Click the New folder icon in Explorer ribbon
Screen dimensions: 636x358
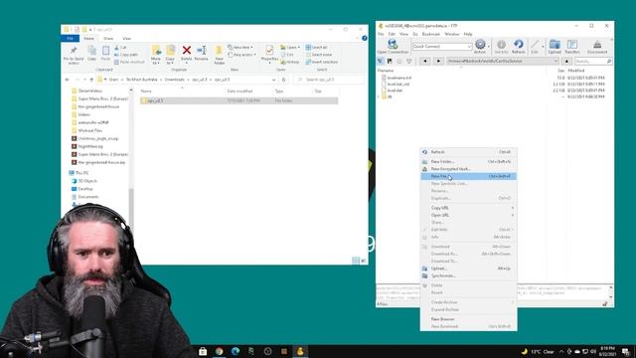[219, 55]
